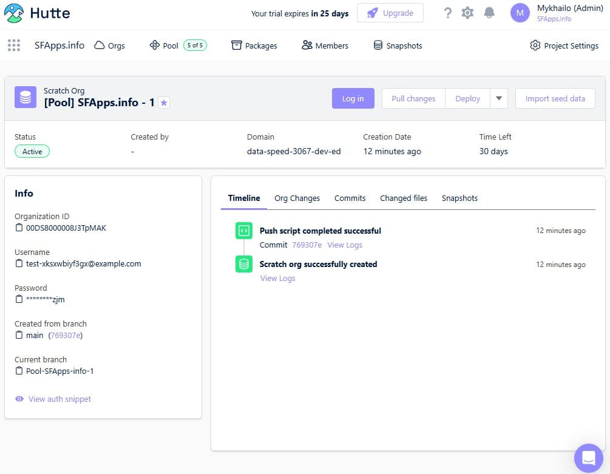Click the Pull changes button
Viewport: 610px width, 474px height.
click(x=413, y=98)
